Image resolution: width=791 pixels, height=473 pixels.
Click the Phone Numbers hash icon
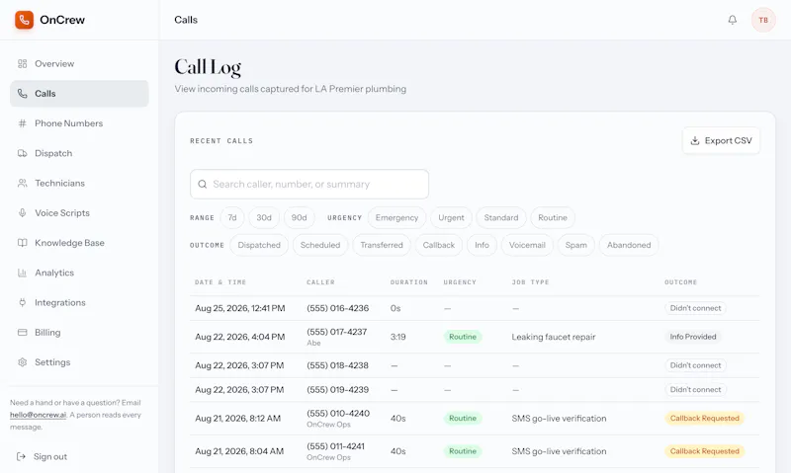point(22,123)
